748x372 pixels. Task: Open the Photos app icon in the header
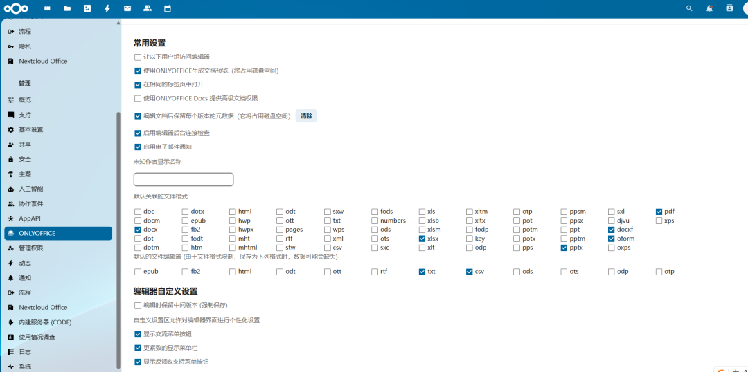pos(87,8)
